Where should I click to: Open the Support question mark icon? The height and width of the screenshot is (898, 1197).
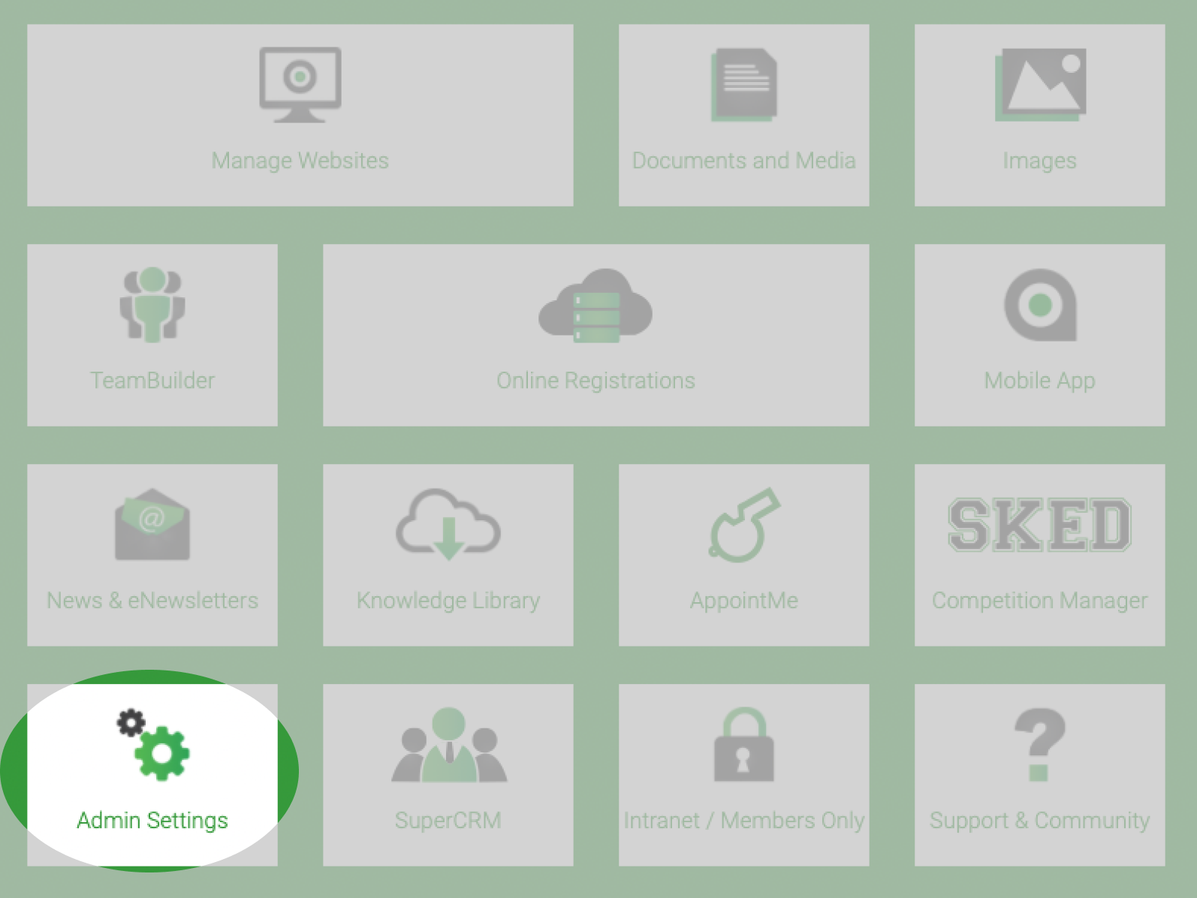pos(1040,744)
